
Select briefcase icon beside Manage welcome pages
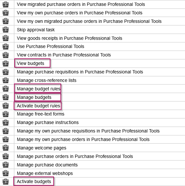pos(6,148)
